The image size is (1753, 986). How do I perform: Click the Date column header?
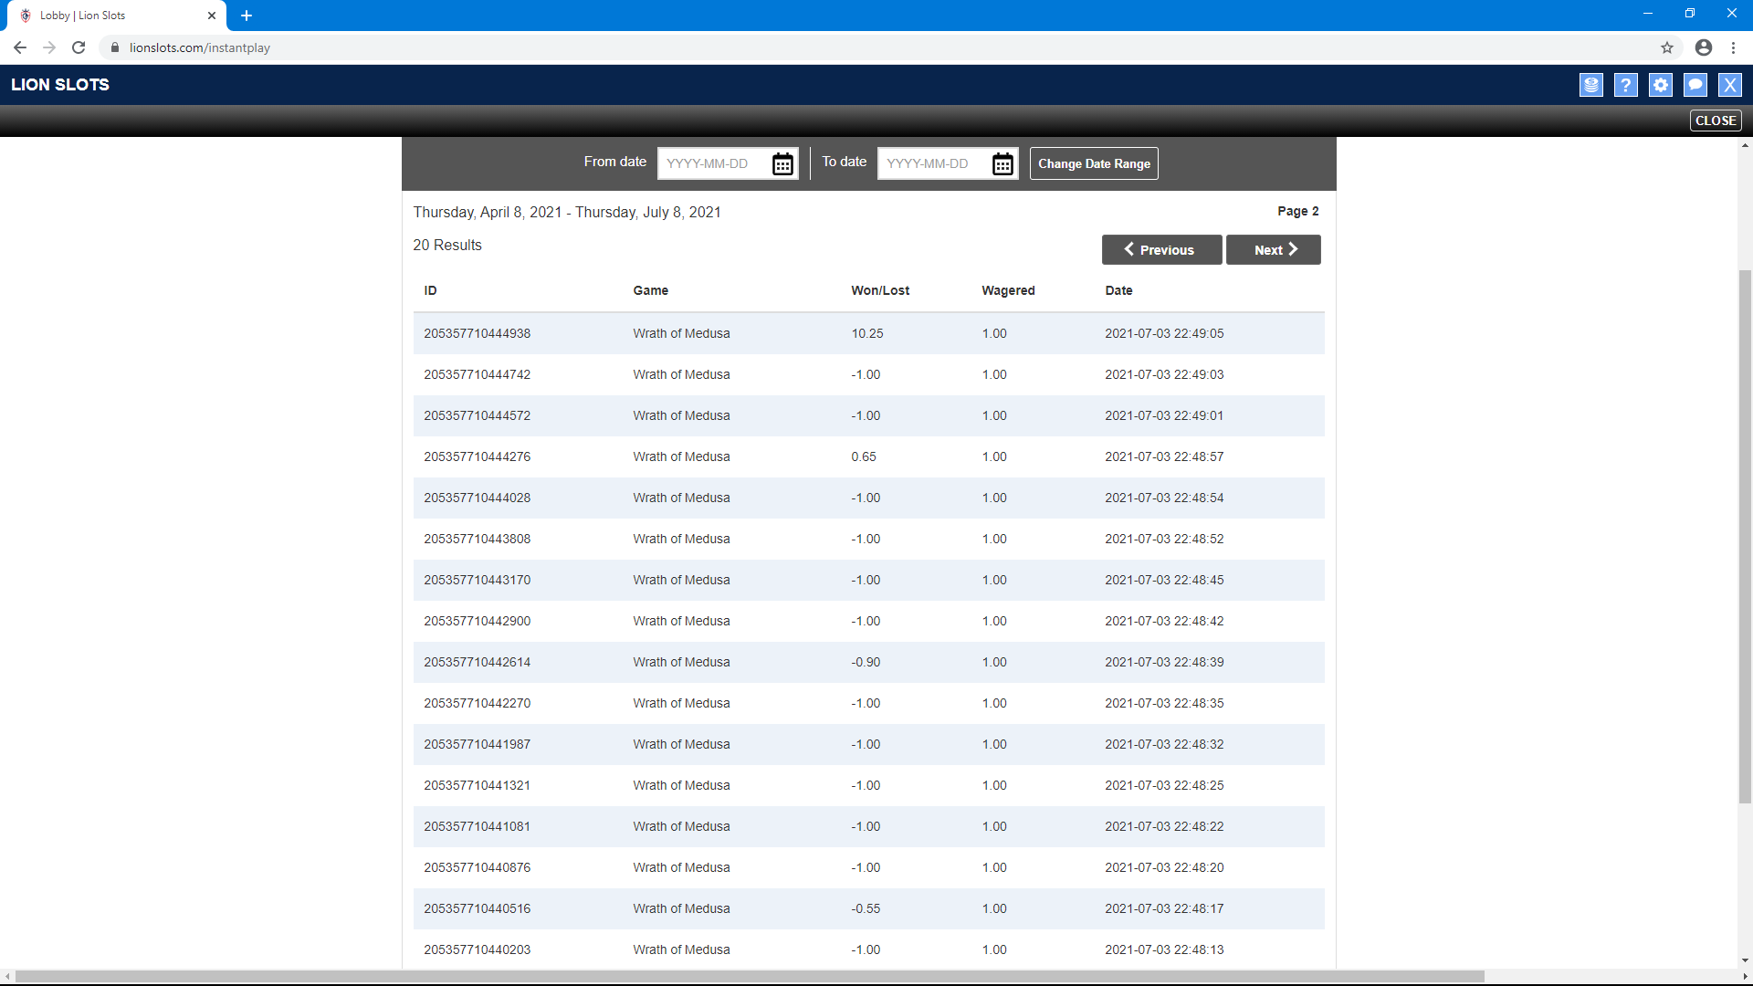pyautogui.click(x=1118, y=290)
